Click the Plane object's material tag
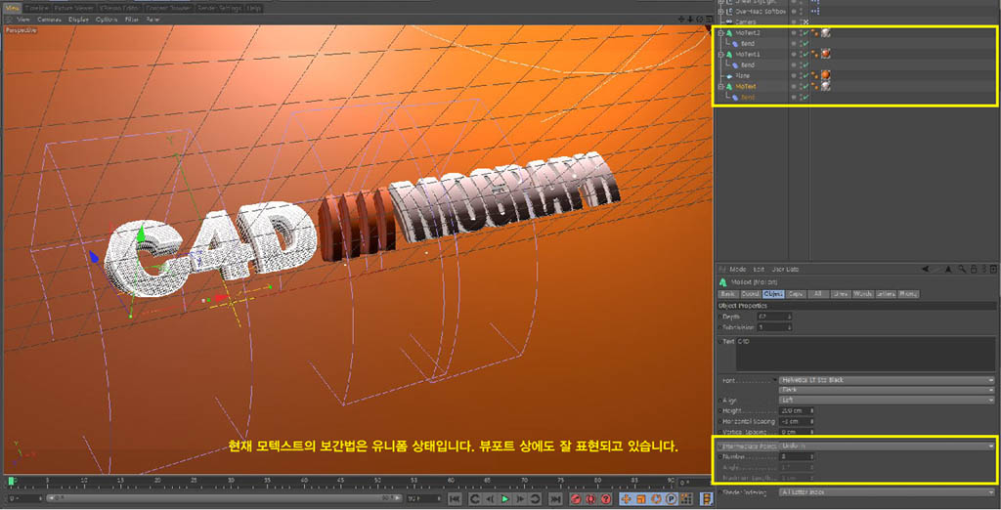The image size is (1001, 510). (x=825, y=74)
